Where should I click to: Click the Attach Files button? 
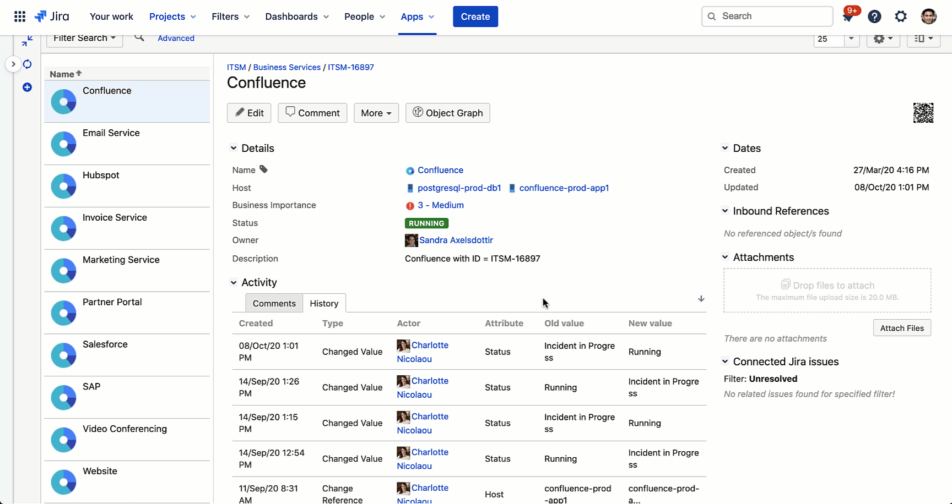(x=902, y=327)
